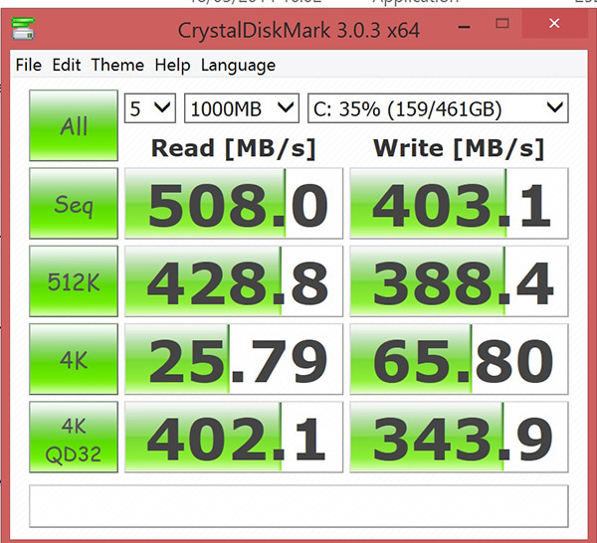Open the File menu
The height and width of the screenshot is (543, 597).
point(29,65)
